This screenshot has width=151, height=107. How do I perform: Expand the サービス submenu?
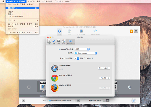click(22, 20)
